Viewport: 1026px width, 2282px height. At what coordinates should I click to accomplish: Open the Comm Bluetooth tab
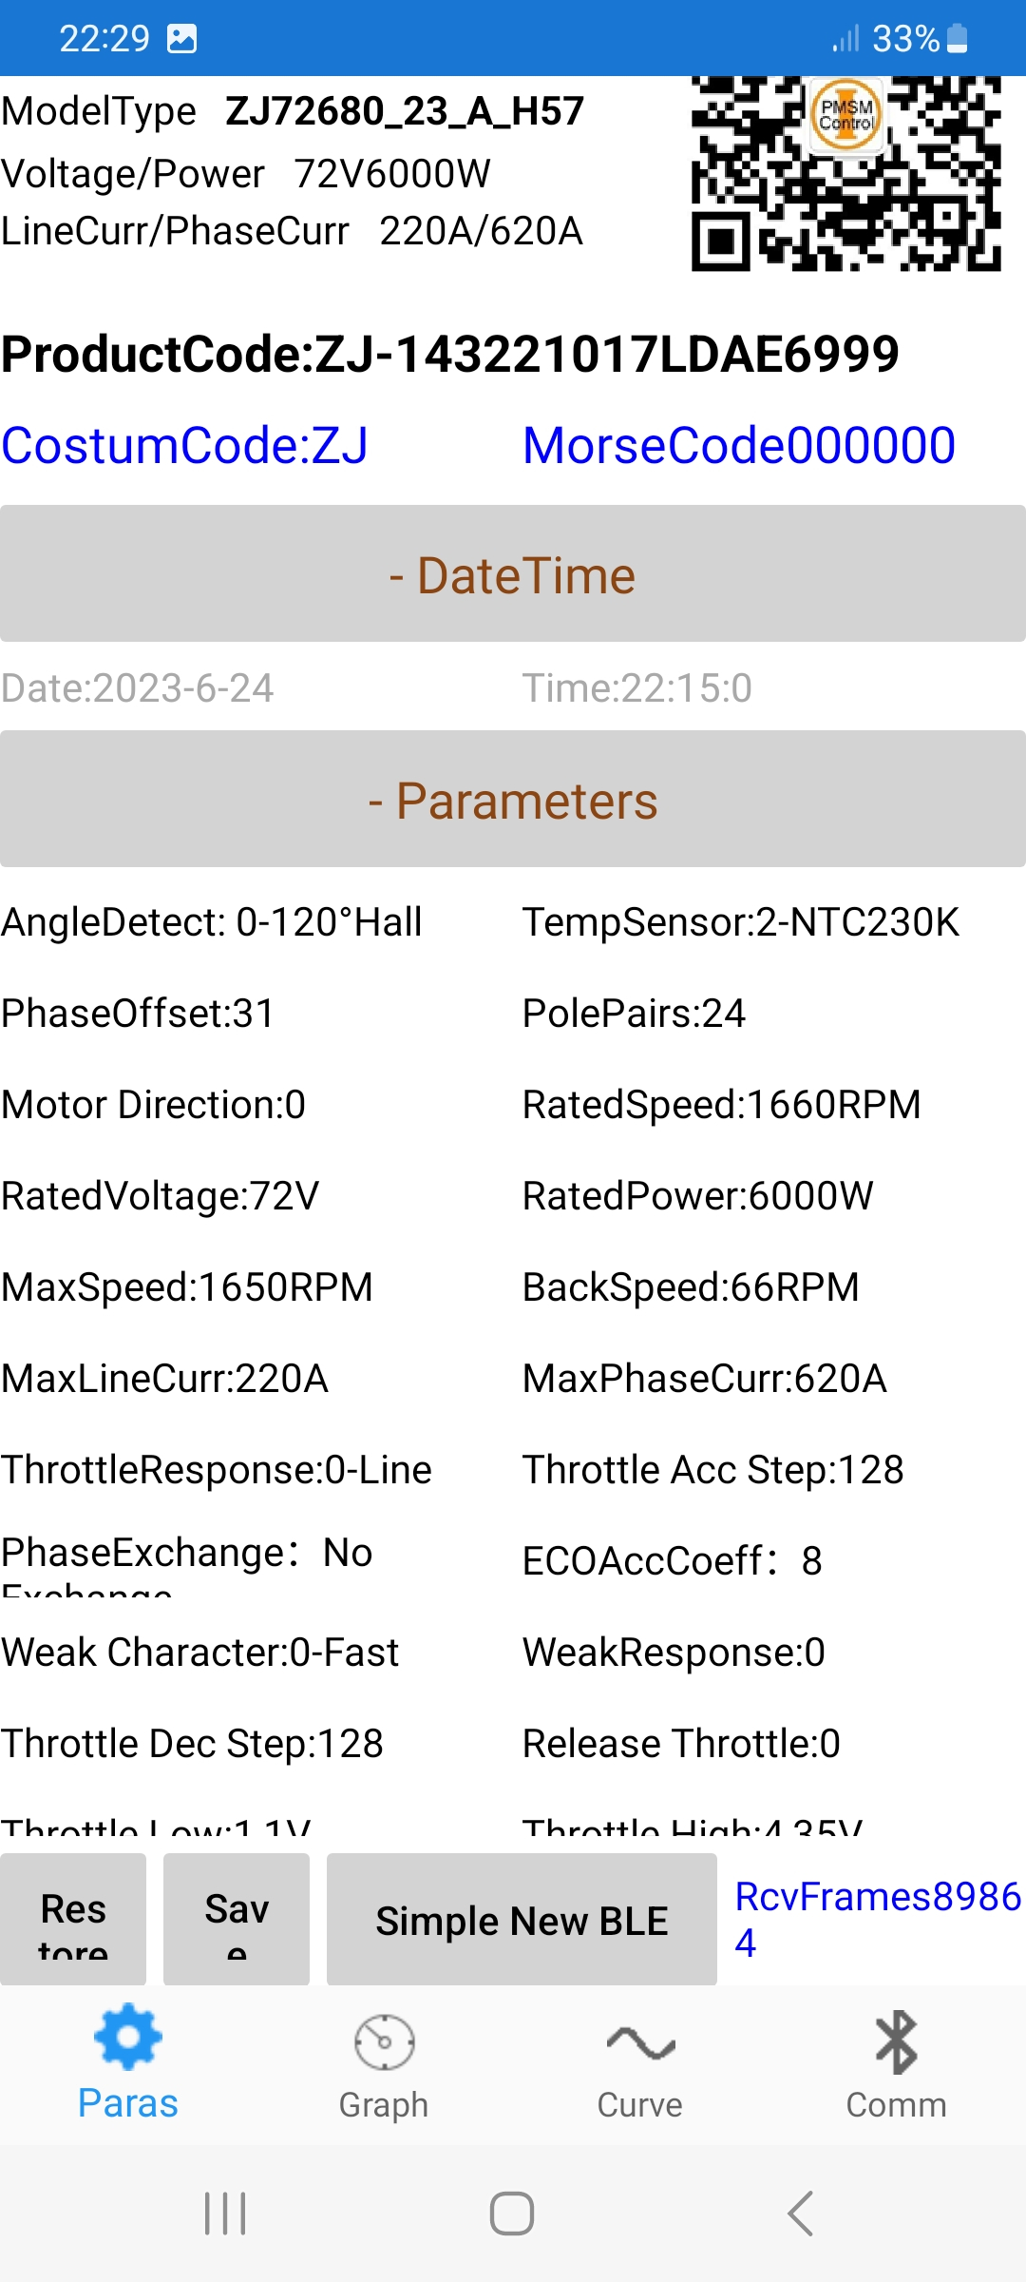coord(896,2063)
